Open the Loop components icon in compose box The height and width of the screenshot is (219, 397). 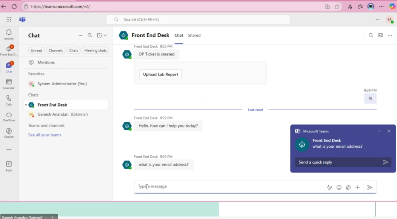[349, 187]
